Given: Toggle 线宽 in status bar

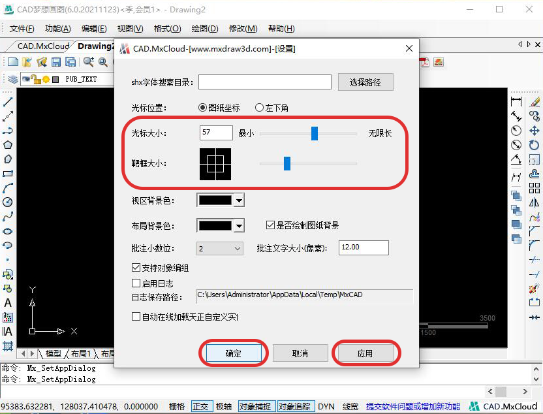Looking at the screenshot, I should tap(350, 406).
